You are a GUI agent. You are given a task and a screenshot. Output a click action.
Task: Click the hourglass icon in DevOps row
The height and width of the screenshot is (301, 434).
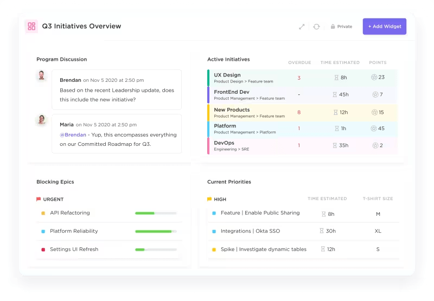(335, 145)
